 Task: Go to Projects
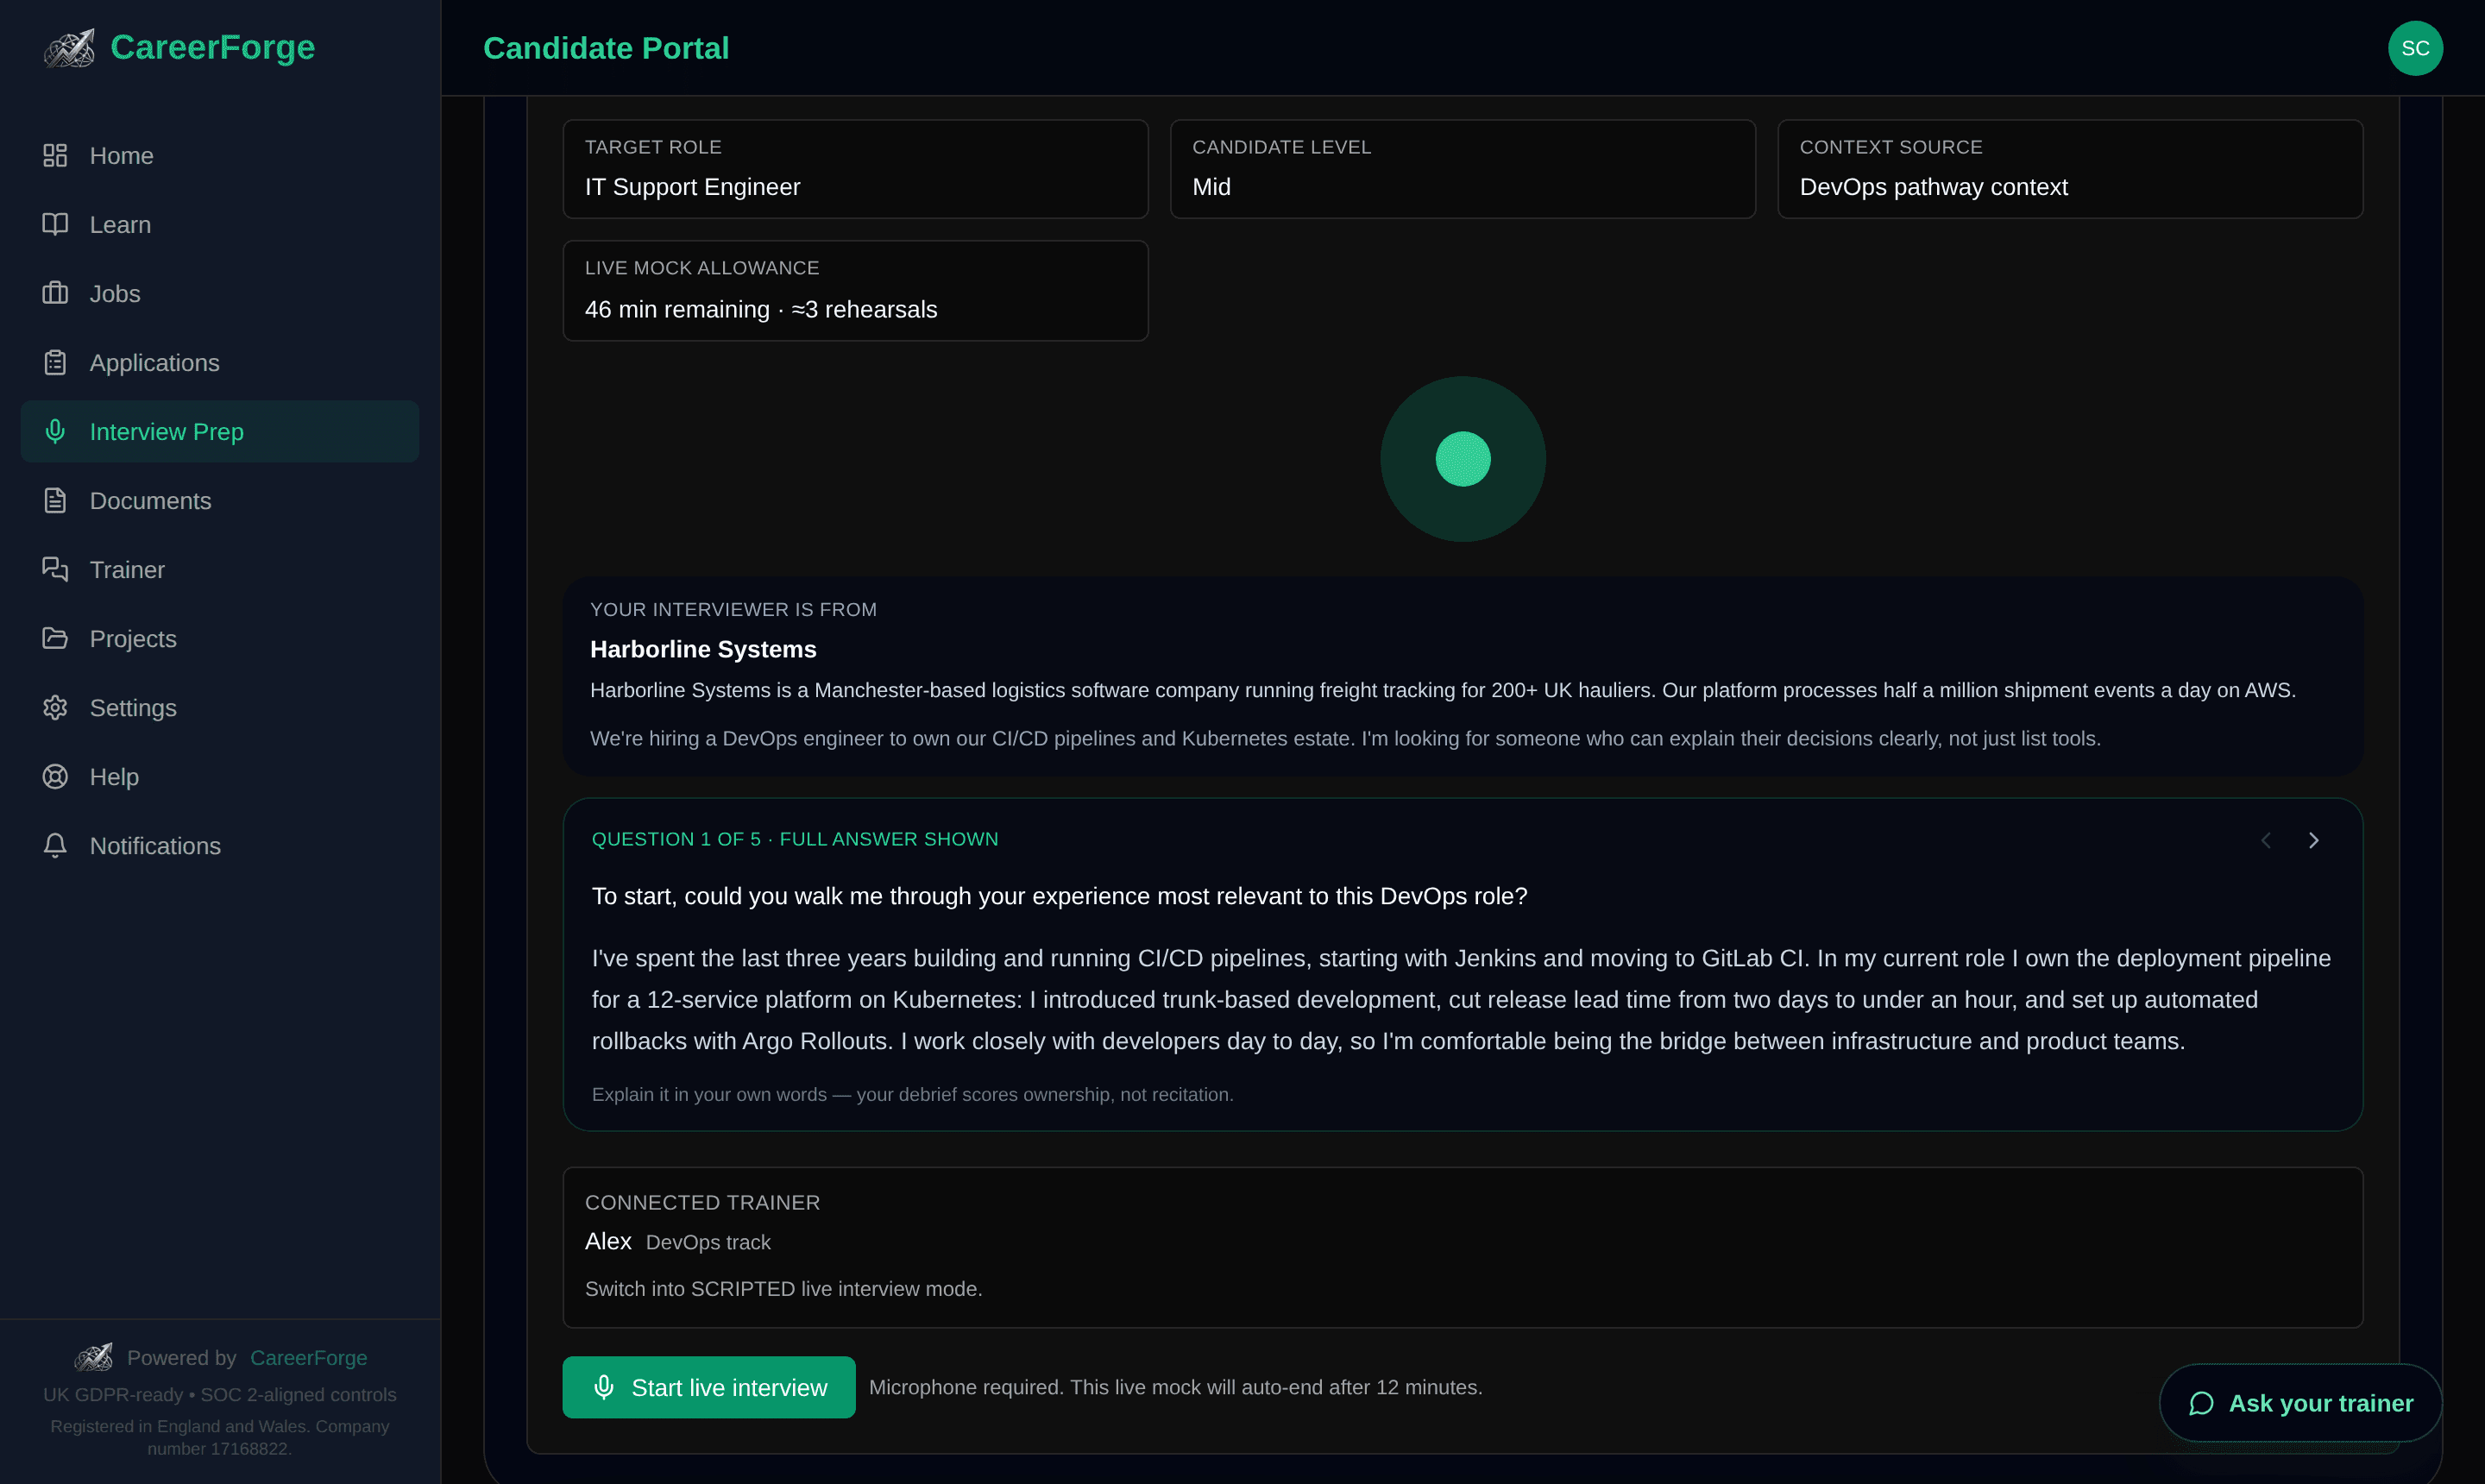(x=220, y=639)
